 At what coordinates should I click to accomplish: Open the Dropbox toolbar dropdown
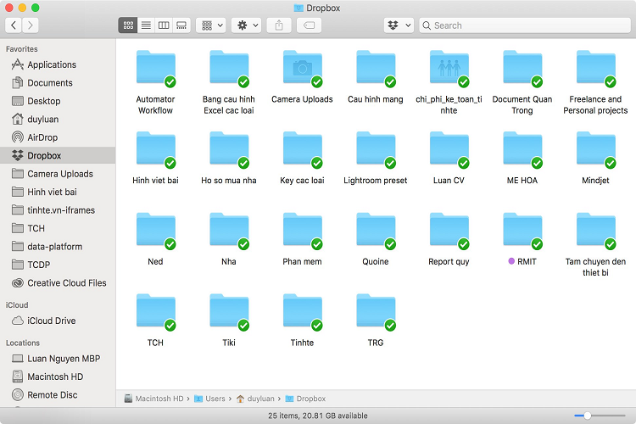pyautogui.click(x=399, y=25)
